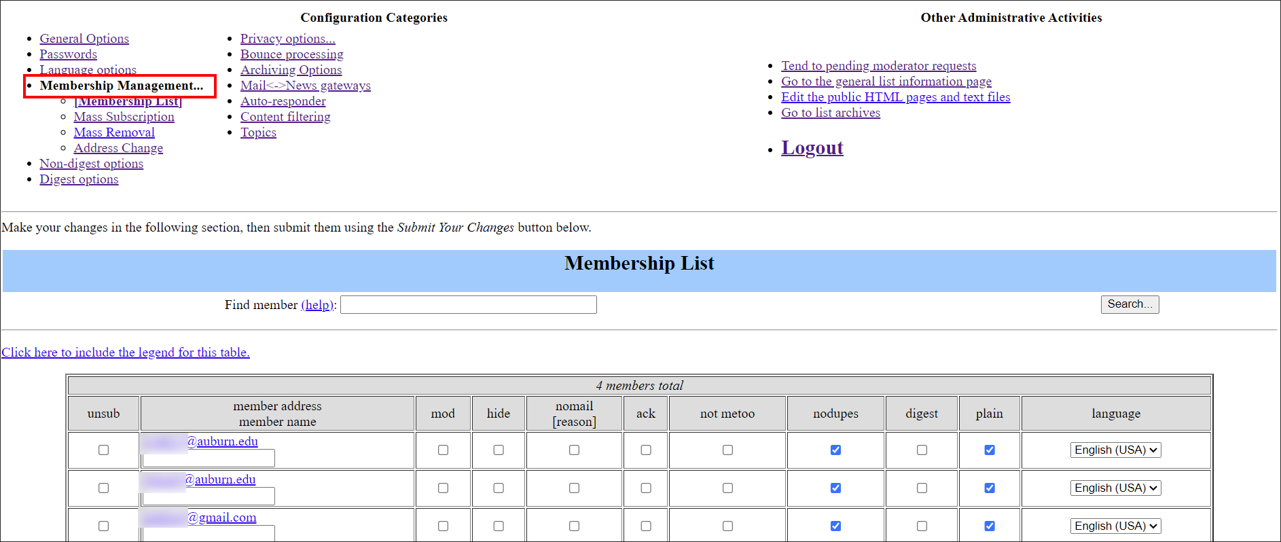This screenshot has width=1281, height=542.
Task: Open the Auto-responder category
Action: tap(283, 101)
